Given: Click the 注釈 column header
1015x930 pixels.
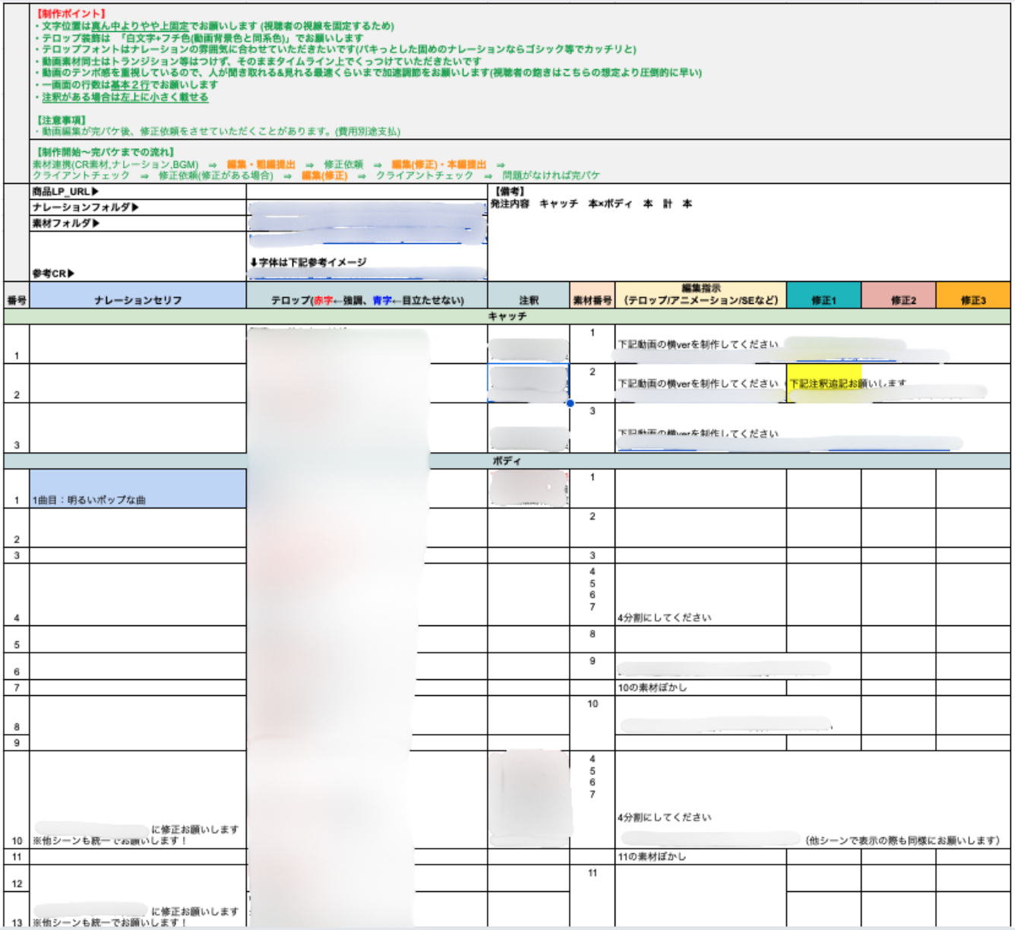Looking at the screenshot, I should (x=529, y=300).
